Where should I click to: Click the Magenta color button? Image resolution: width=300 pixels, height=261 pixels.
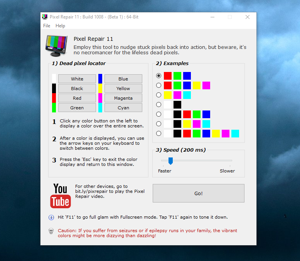(x=123, y=98)
